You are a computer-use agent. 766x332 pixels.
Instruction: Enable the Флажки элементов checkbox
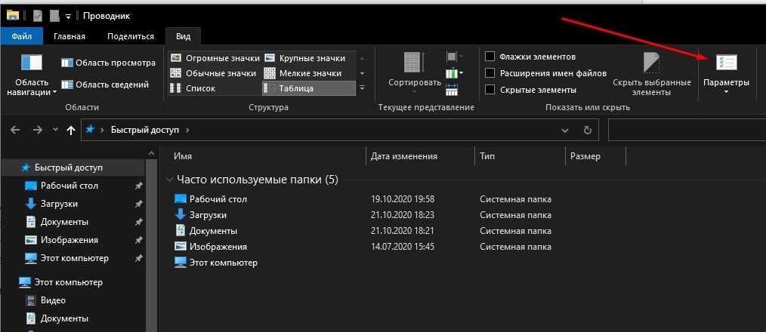tap(490, 57)
